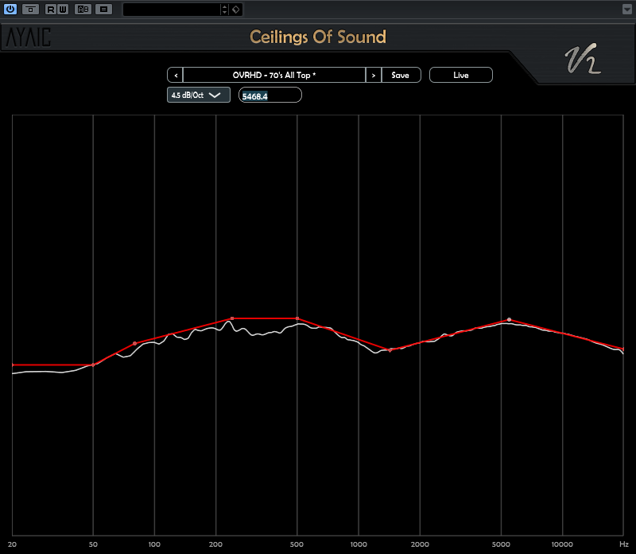Switch A/B settings comparison icon

(x=83, y=10)
